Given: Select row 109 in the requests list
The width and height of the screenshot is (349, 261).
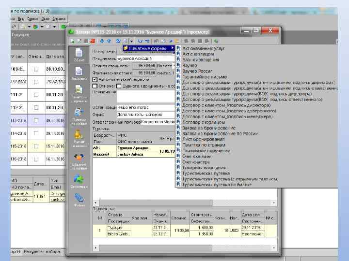Looking at the screenshot, I should click(38, 69).
